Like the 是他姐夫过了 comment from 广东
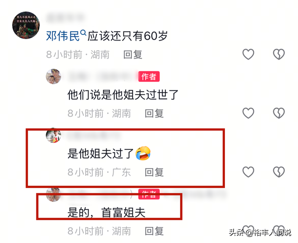The width and height of the screenshot is (298, 243). point(248,172)
